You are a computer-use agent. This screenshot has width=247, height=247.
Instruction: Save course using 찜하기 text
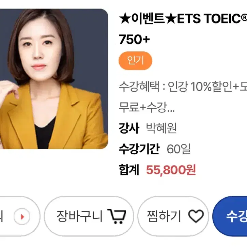click(x=164, y=216)
